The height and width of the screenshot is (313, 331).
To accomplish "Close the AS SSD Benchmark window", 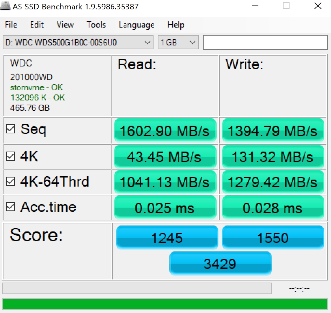I will pos(318,6).
